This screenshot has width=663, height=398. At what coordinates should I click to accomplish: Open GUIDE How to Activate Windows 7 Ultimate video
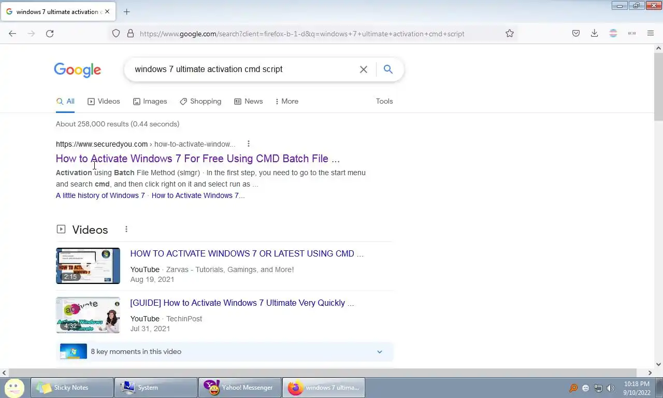(242, 303)
